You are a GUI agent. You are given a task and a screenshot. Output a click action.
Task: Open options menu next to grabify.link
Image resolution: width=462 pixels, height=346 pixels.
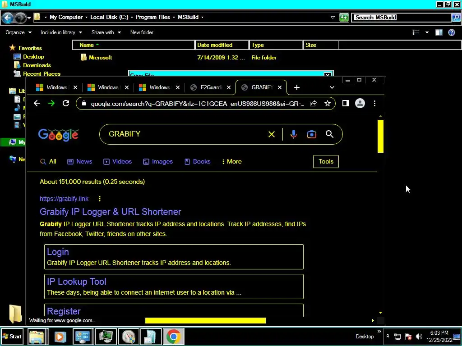[100, 199]
